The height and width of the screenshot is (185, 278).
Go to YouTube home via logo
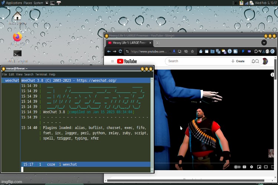point(127,61)
